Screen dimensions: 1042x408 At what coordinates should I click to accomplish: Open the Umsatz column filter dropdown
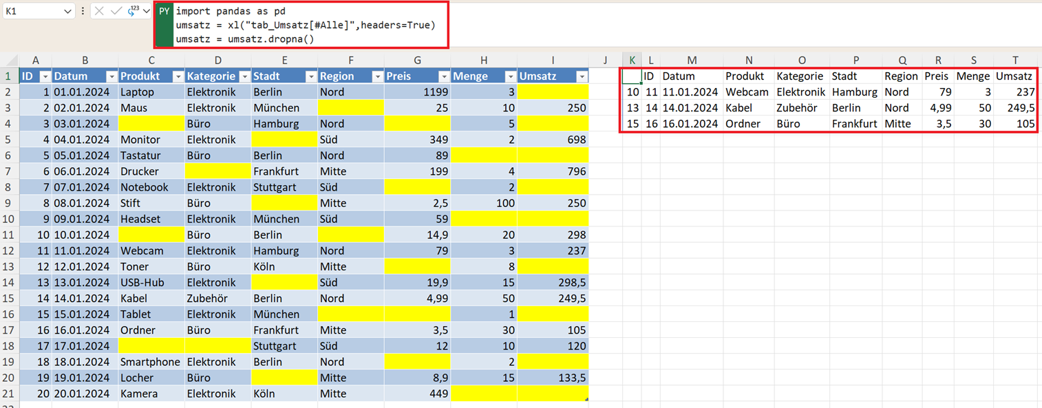click(582, 76)
